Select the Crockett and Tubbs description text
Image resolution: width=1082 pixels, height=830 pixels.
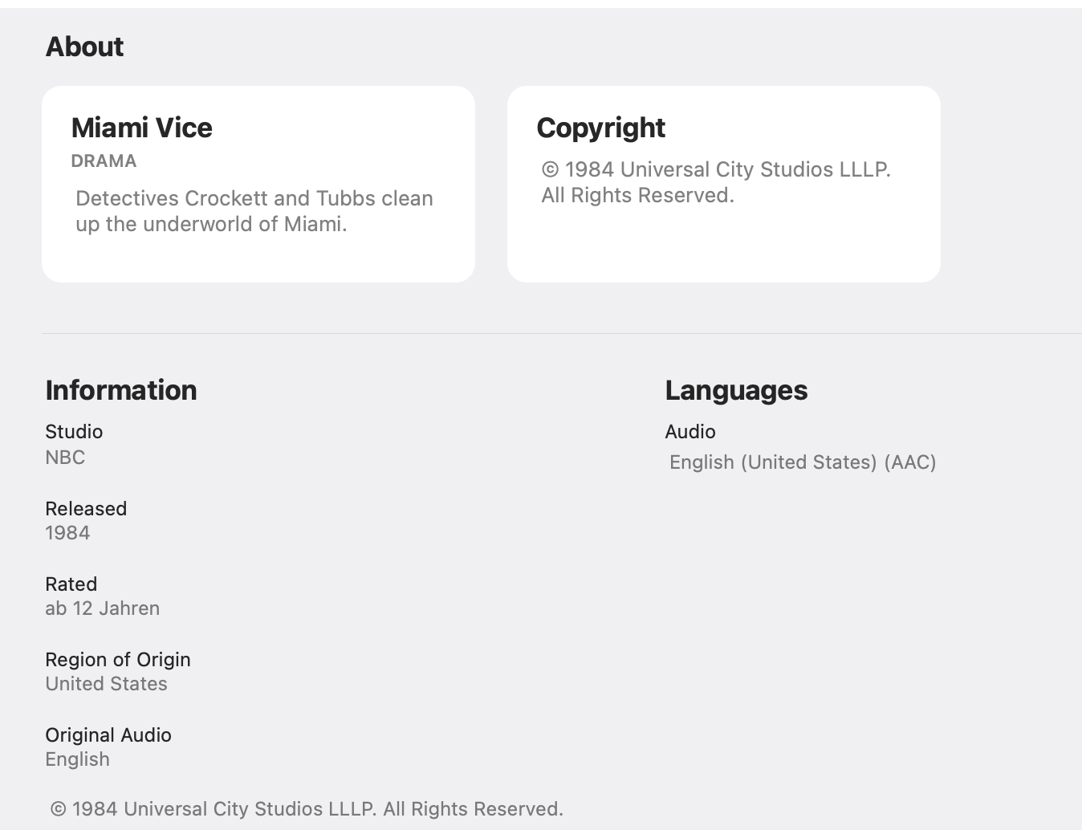[254, 211]
